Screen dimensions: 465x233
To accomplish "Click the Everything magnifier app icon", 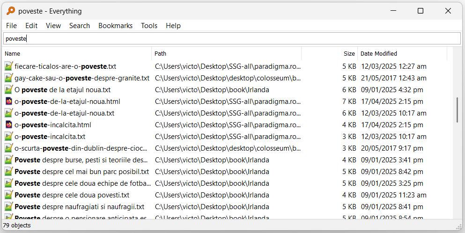I will pos(11,11).
